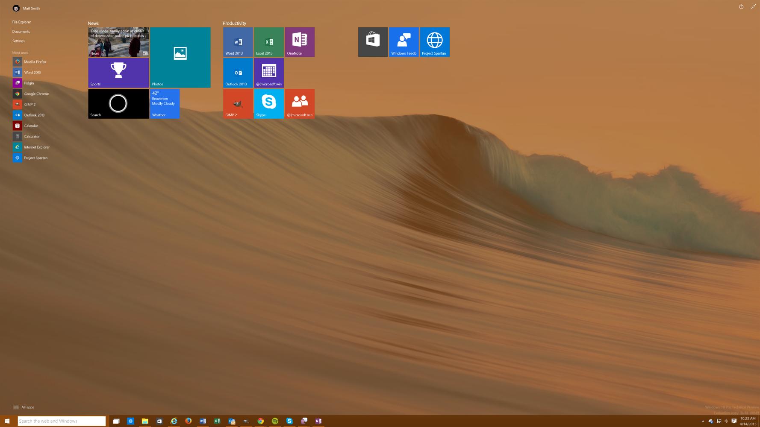Open the News live tile
Screen dimensions: 760x427
[x=118, y=42]
